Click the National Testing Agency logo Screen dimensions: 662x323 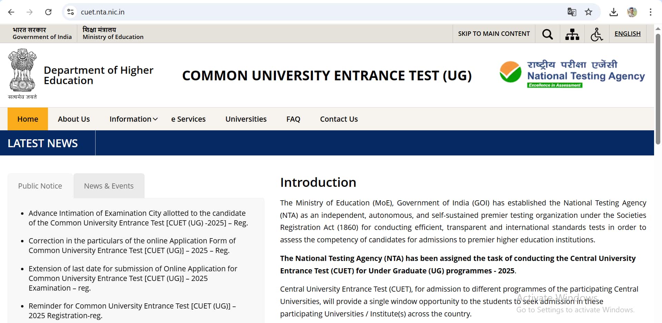(572, 74)
